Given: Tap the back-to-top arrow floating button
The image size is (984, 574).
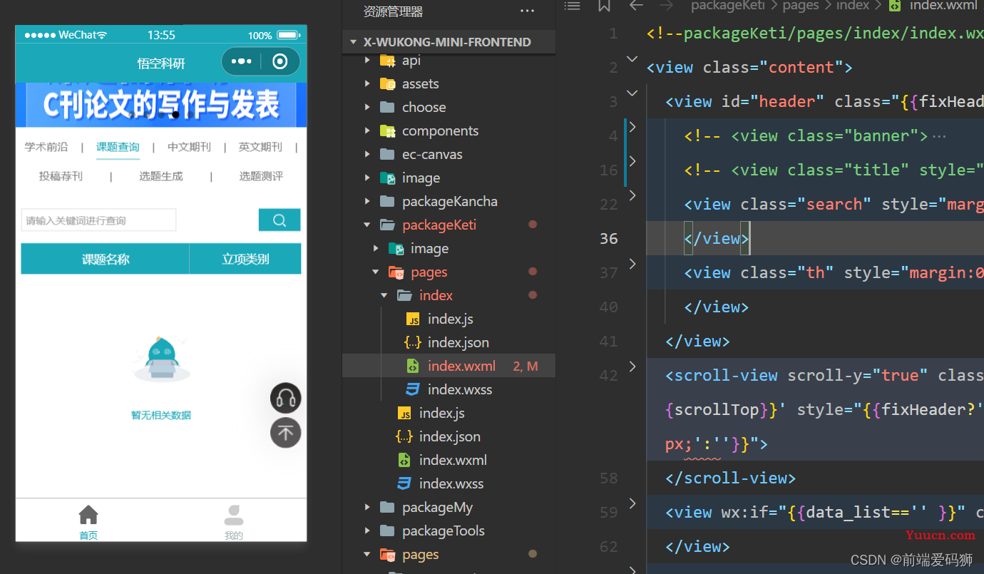Looking at the screenshot, I should (285, 433).
